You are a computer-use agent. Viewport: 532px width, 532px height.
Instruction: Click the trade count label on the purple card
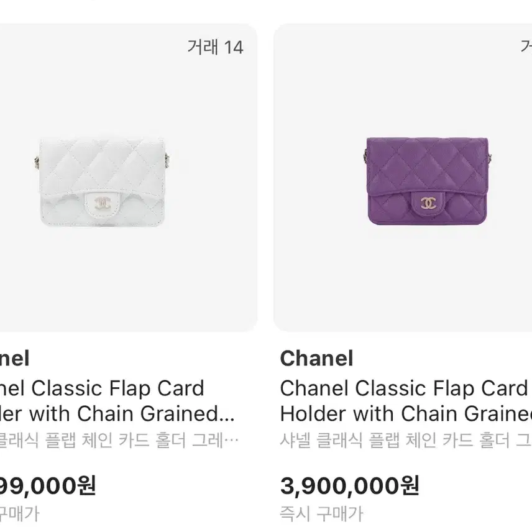pos(526,47)
